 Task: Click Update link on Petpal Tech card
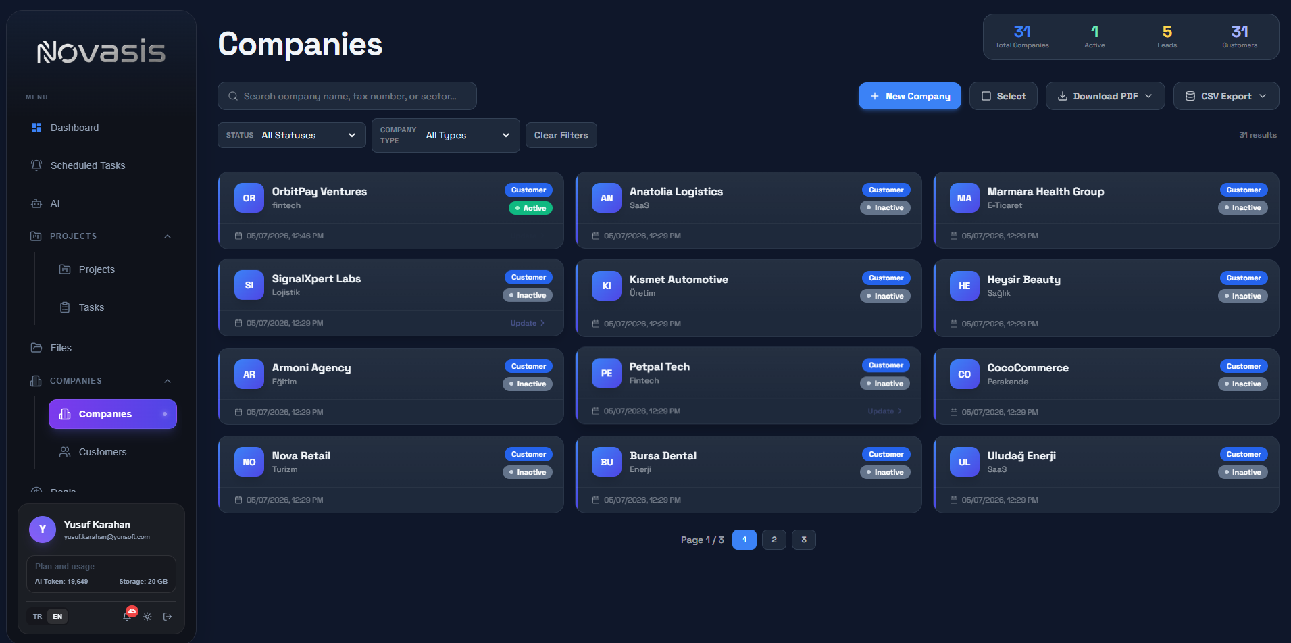tap(885, 411)
